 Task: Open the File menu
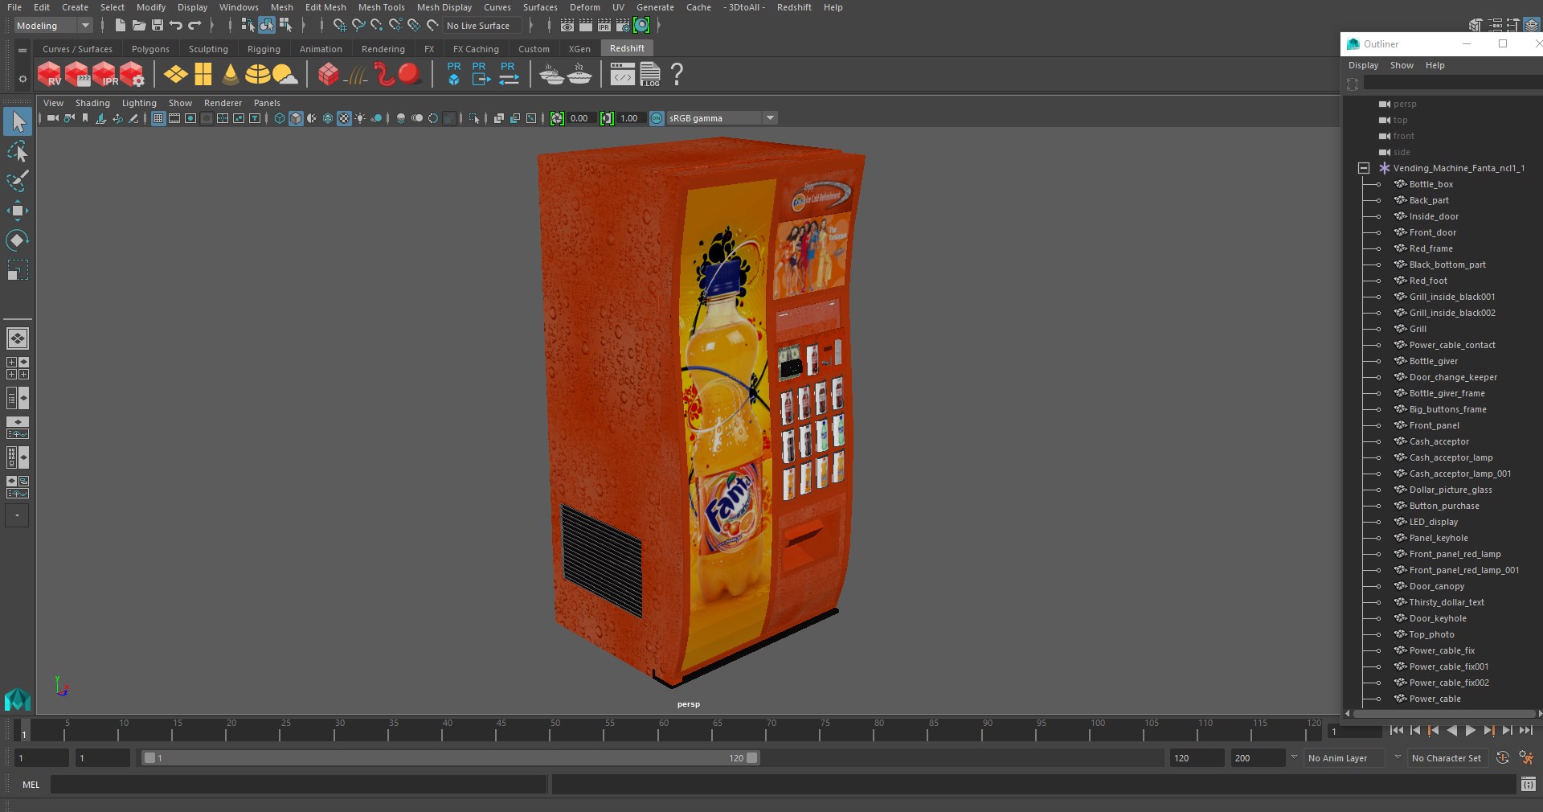pos(14,7)
